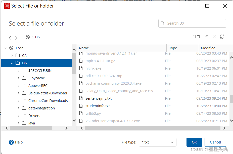Click the Local drive icon in tree
The width and height of the screenshot is (233, 154).
point(11,48)
